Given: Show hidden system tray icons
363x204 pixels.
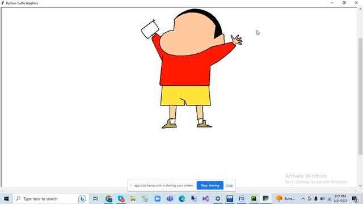Looking at the screenshot, I should (x=303, y=199).
